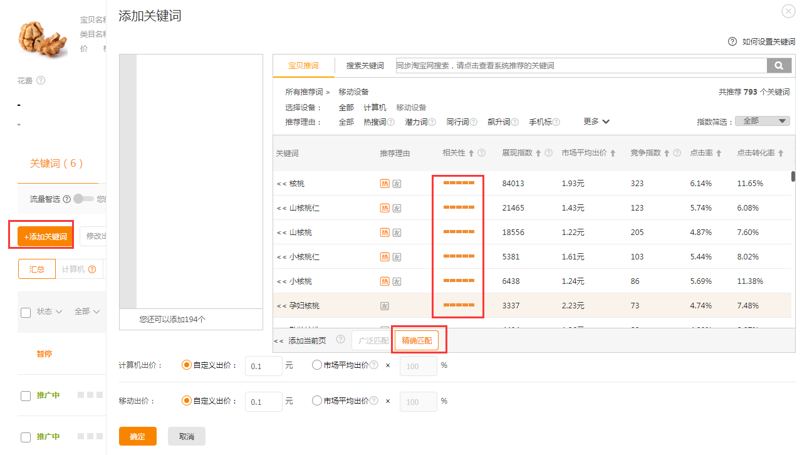
Task: Add keyword 小核桃仁 via its << arrow
Action: 281,257
